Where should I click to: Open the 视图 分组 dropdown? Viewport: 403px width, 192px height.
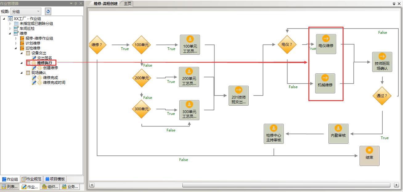click(x=26, y=11)
